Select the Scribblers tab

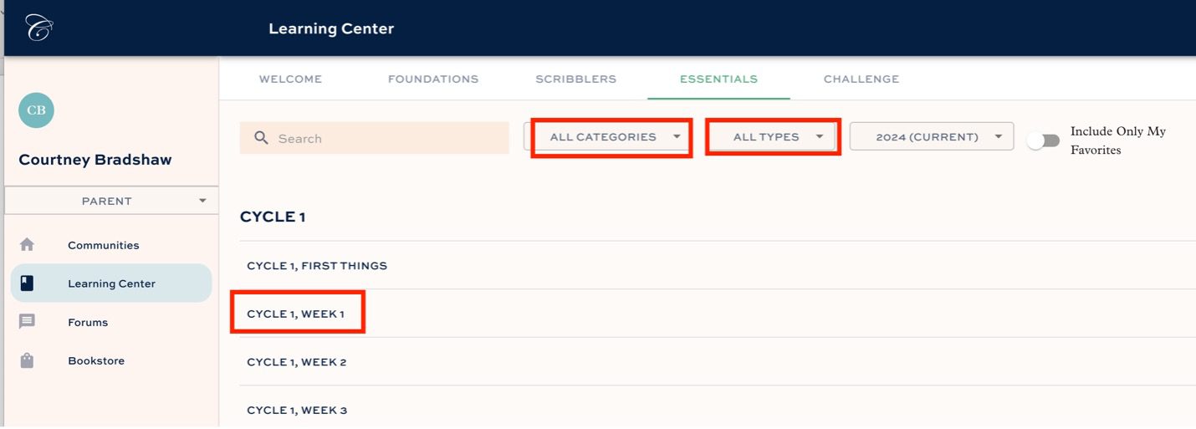[x=575, y=79]
